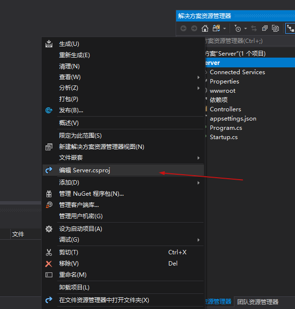
Task: Click the 解决方案资源管理器 panel title bar
Action: click(235, 16)
